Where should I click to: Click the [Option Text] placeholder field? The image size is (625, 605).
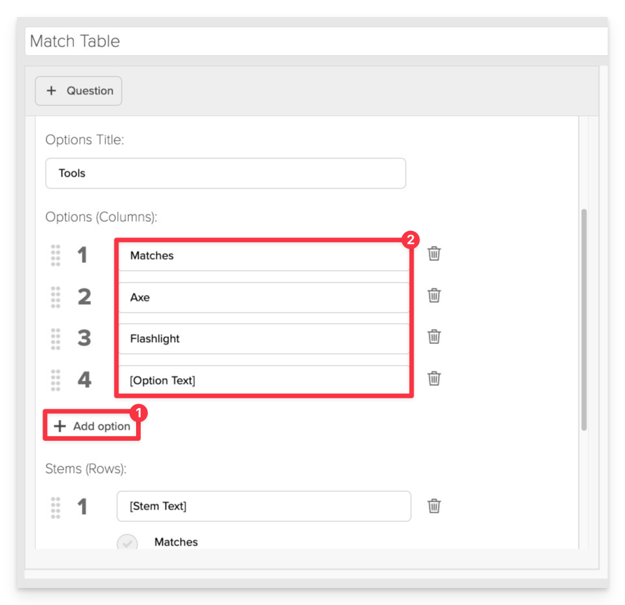click(264, 381)
